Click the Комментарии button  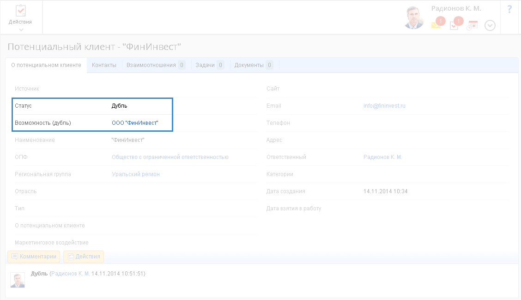[34, 257]
